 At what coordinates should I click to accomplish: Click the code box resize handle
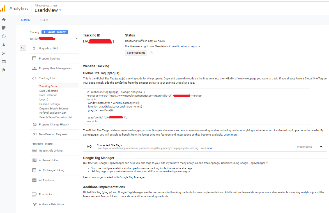pos(308,123)
